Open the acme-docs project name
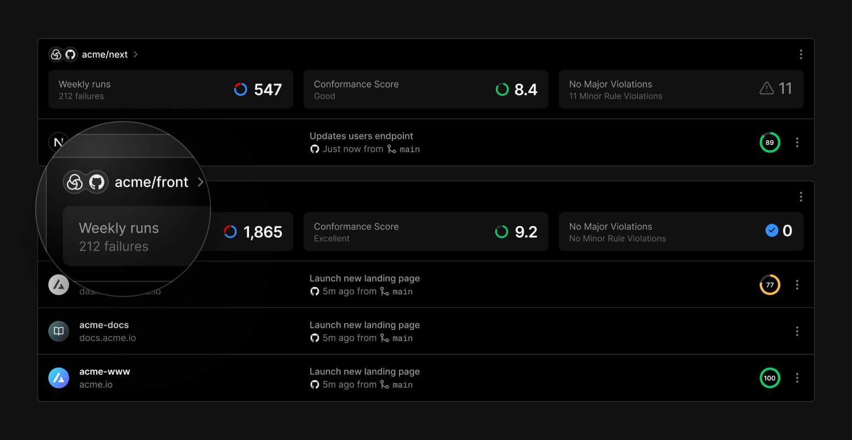 [x=104, y=325]
